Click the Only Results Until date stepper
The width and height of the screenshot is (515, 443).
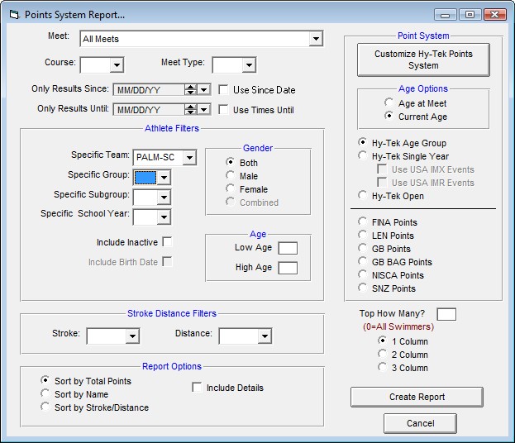(191, 109)
